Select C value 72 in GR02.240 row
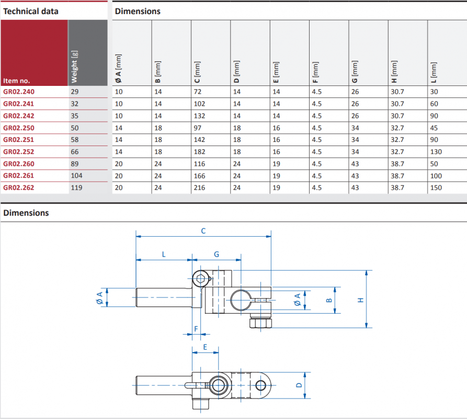 pos(198,92)
